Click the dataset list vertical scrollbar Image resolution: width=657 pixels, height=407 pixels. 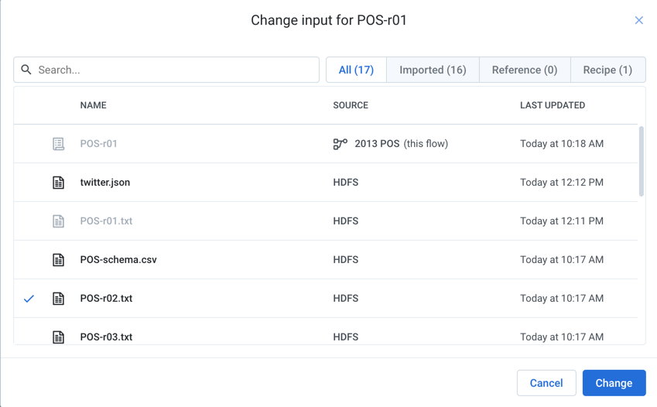click(641, 162)
